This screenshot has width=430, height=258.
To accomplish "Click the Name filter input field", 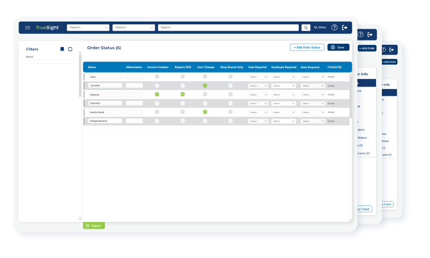I will (x=49, y=62).
